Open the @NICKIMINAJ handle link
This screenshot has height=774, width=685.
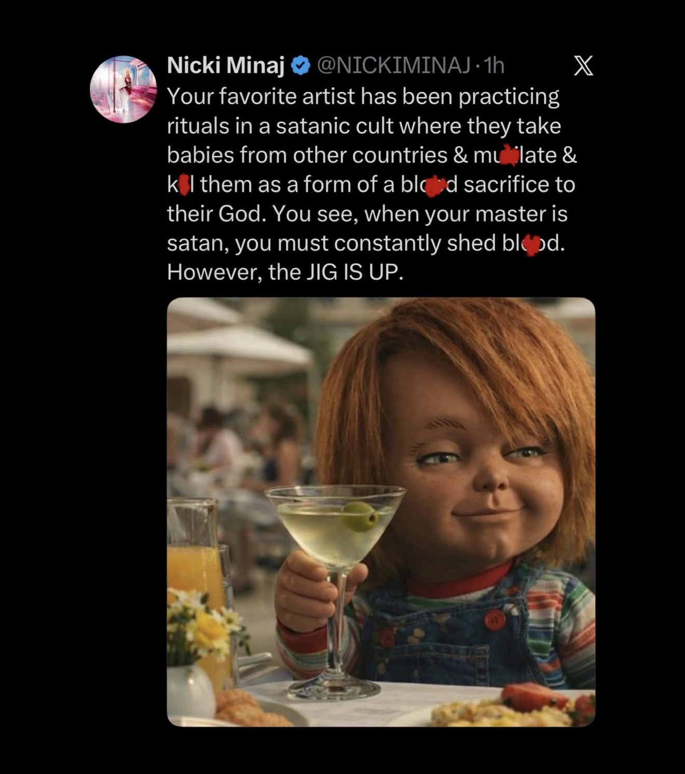394,66
